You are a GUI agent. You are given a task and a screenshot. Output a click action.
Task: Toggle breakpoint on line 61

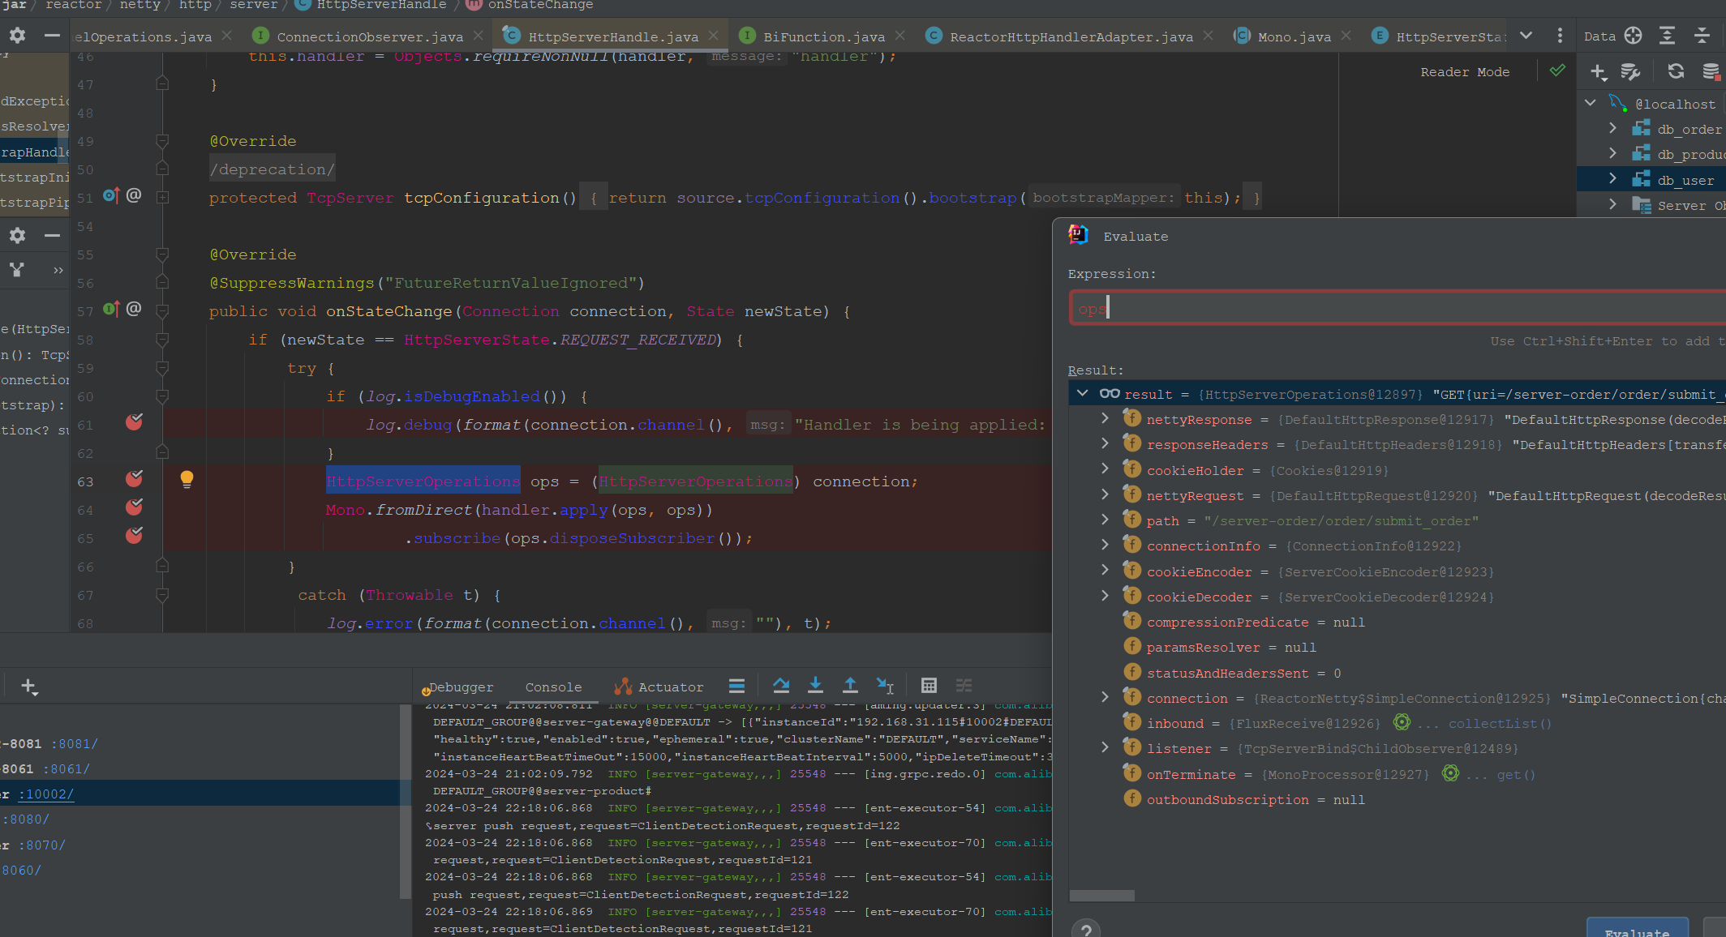tap(134, 422)
